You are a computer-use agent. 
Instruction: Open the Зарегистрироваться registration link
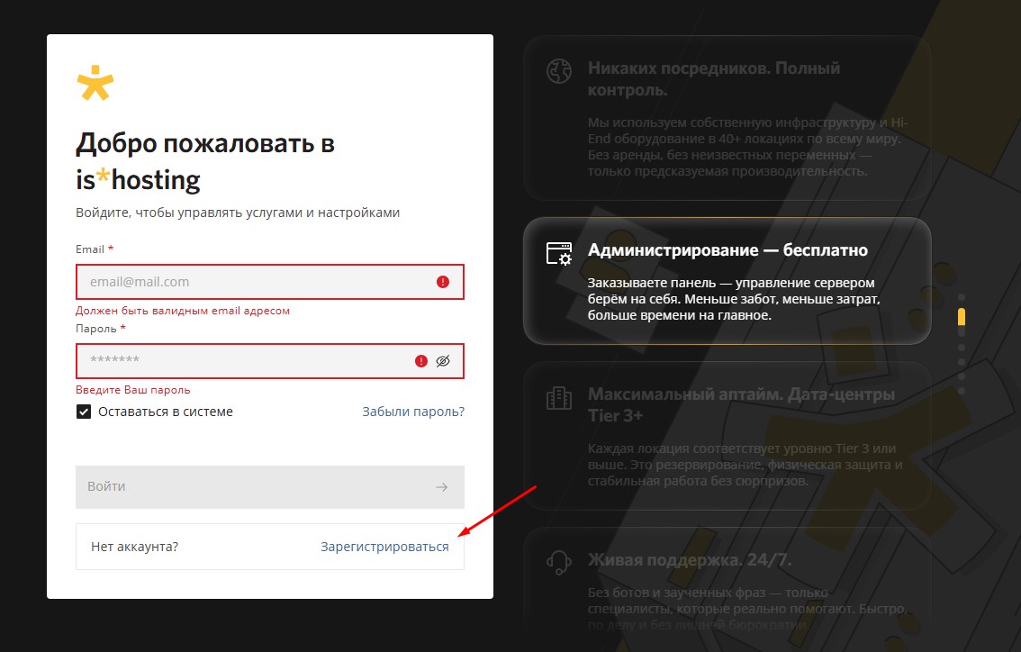(384, 548)
